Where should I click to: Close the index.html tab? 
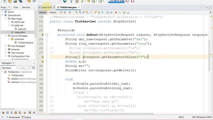[x=54, y=7]
